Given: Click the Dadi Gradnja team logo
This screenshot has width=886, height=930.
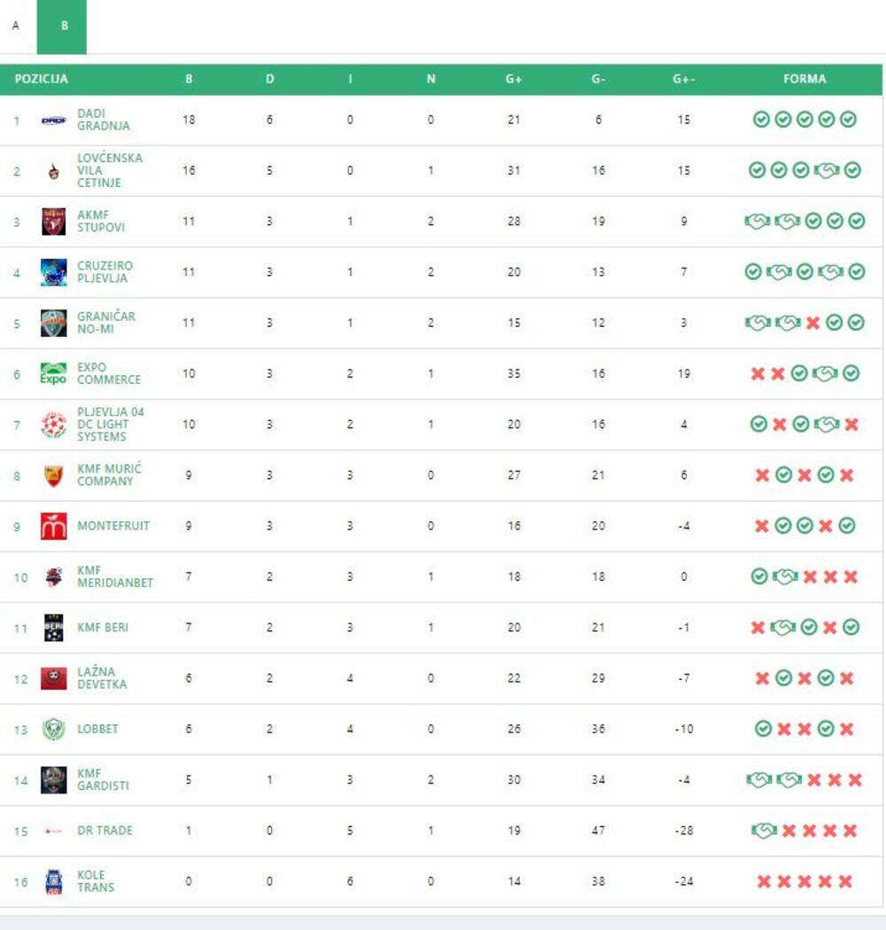Looking at the screenshot, I should [53, 121].
